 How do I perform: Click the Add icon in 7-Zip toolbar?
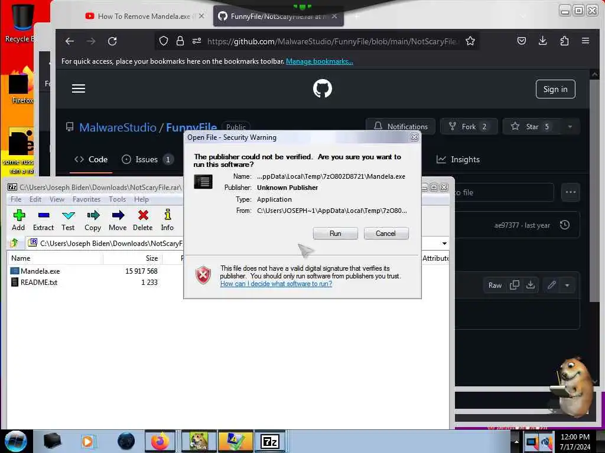point(18,221)
